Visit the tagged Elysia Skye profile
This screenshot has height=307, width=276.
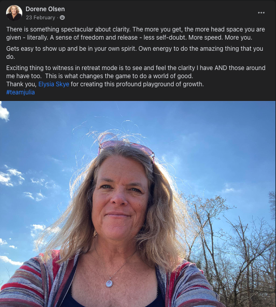(x=54, y=84)
